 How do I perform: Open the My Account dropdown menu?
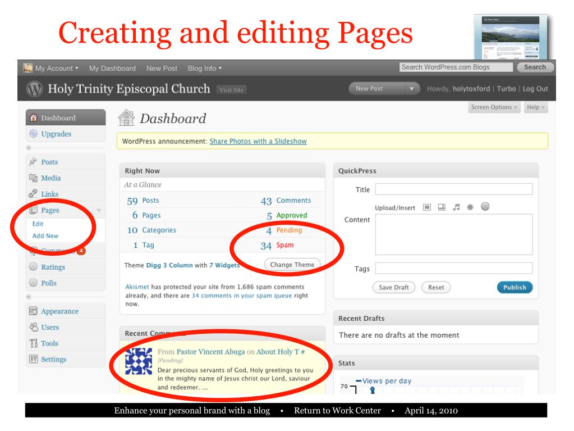click(x=57, y=68)
